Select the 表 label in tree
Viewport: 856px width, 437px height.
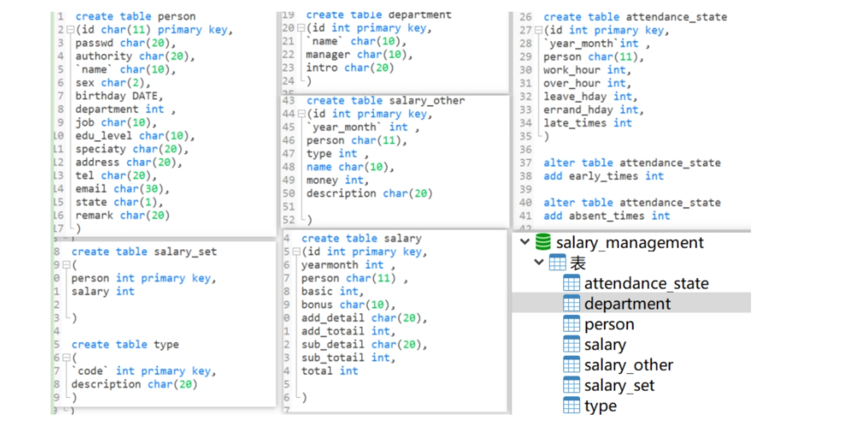pos(578,263)
